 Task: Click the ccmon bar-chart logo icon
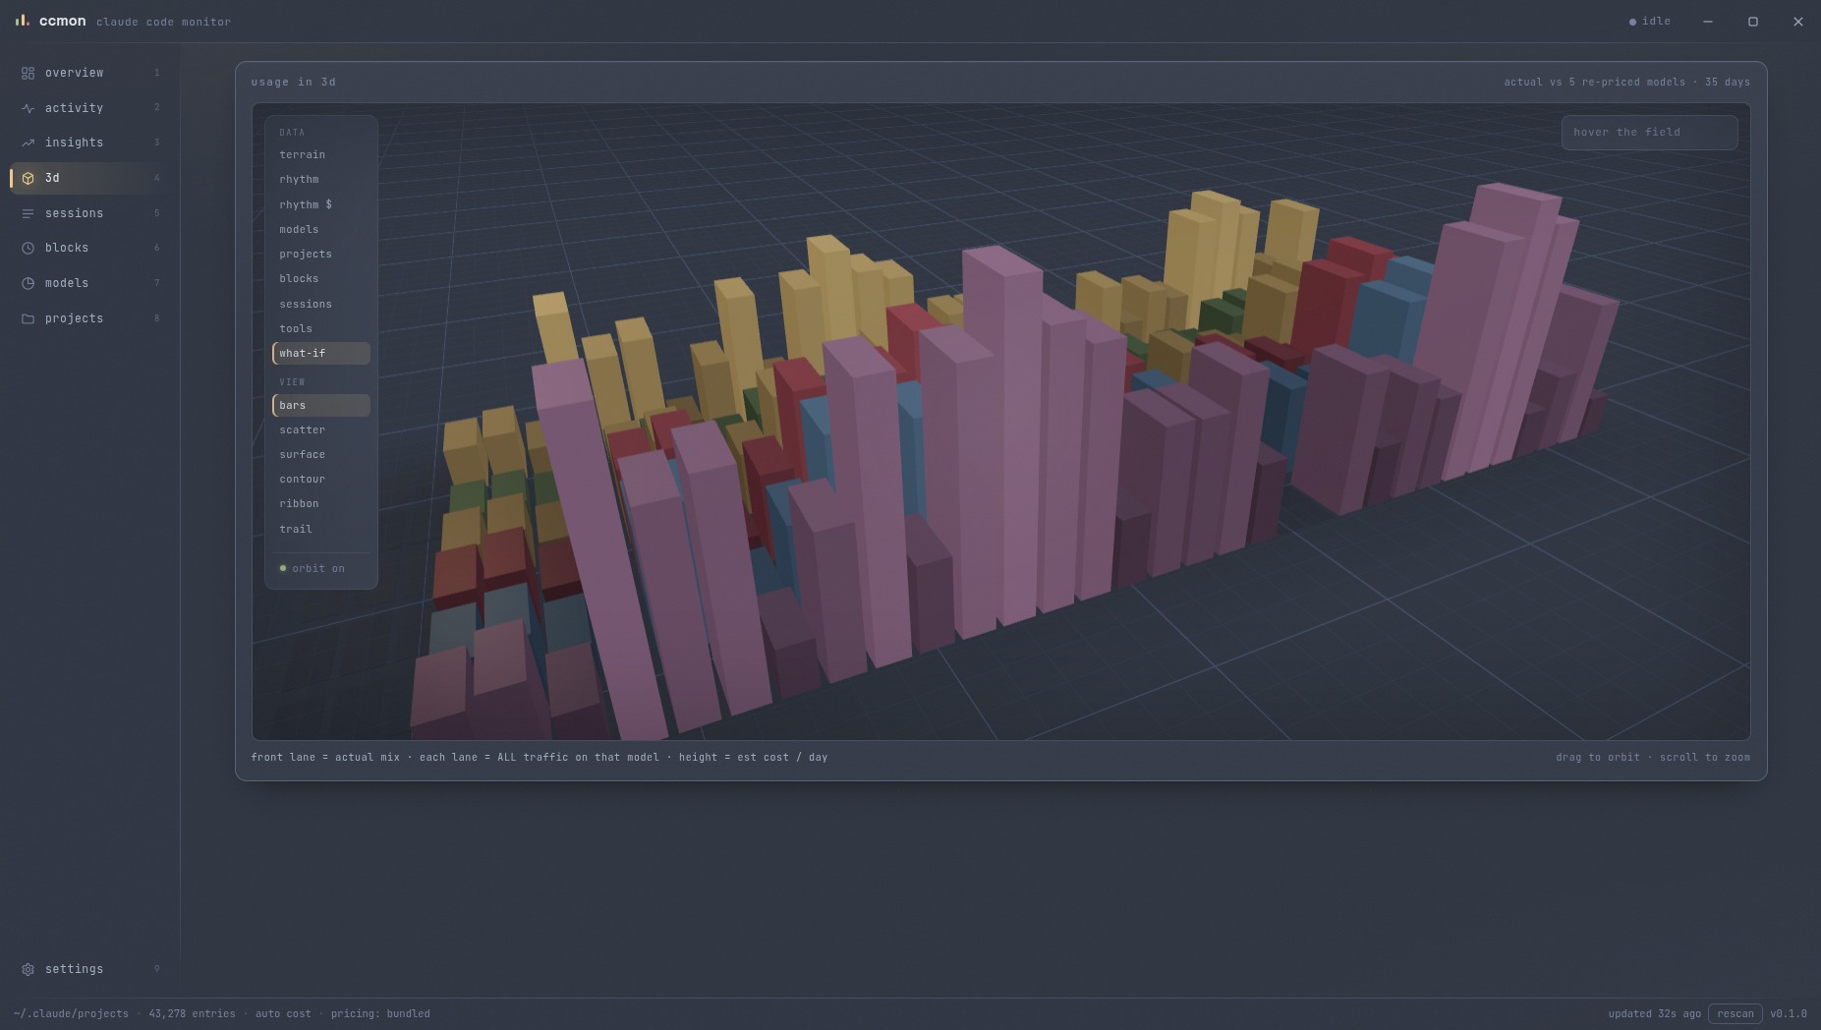pos(22,21)
